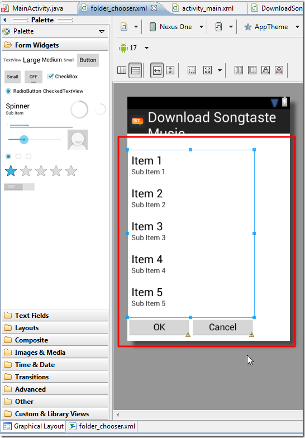Screen dimensions: 305x438
Task: Pick the SeekBar slider widget
Action: (35, 140)
